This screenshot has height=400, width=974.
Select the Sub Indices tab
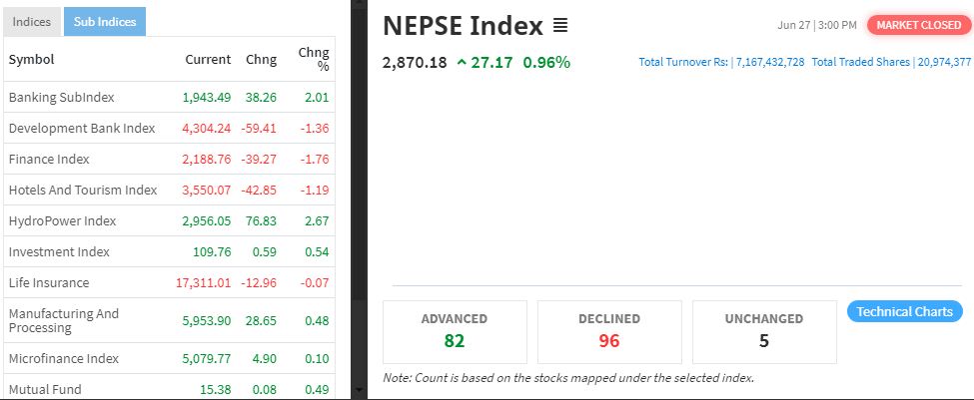pos(105,22)
